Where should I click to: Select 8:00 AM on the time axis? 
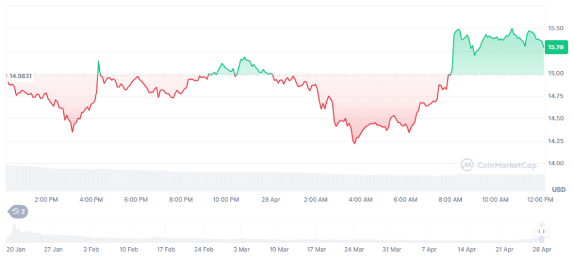click(450, 200)
